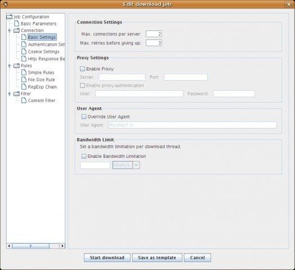
Task: Open Http Response Behaviour tree item
Action: [46, 59]
